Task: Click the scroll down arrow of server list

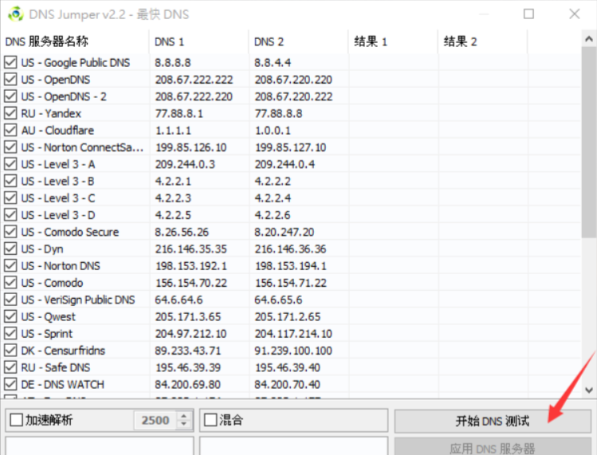Action: tap(588, 390)
